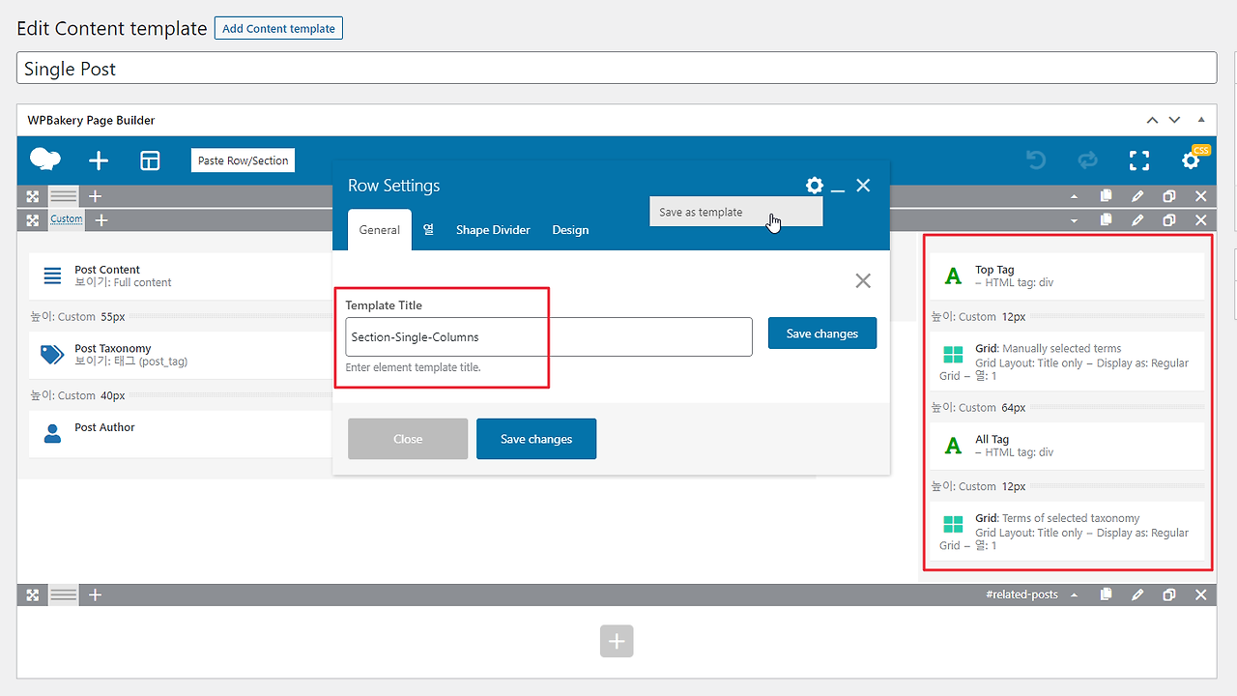Click into the Template Title field
This screenshot has height=696, width=1237.
[x=549, y=336]
